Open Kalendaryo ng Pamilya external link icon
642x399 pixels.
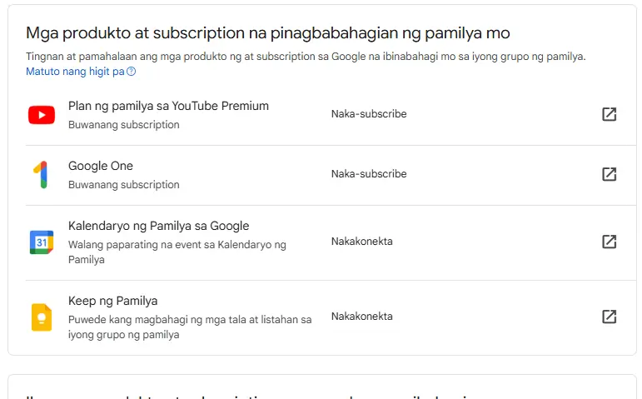click(x=609, y=242)
